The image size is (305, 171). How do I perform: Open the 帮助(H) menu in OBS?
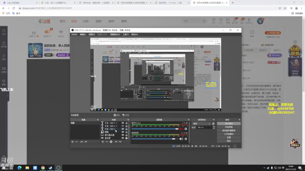pyautogui.click(x=135, y=35)
